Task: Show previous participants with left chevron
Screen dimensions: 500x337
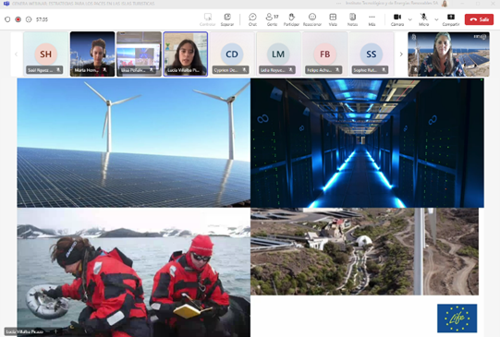Action: point(17,54)
